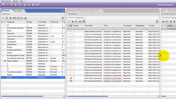This screenshot has height=99, width=176.
Task: Select the Патриотическое воспи ad row
Action: coord(113,75)
